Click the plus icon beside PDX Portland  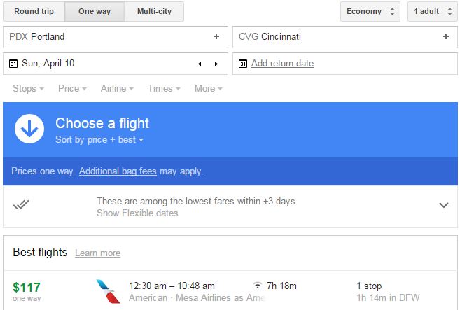tap(216, 36)
